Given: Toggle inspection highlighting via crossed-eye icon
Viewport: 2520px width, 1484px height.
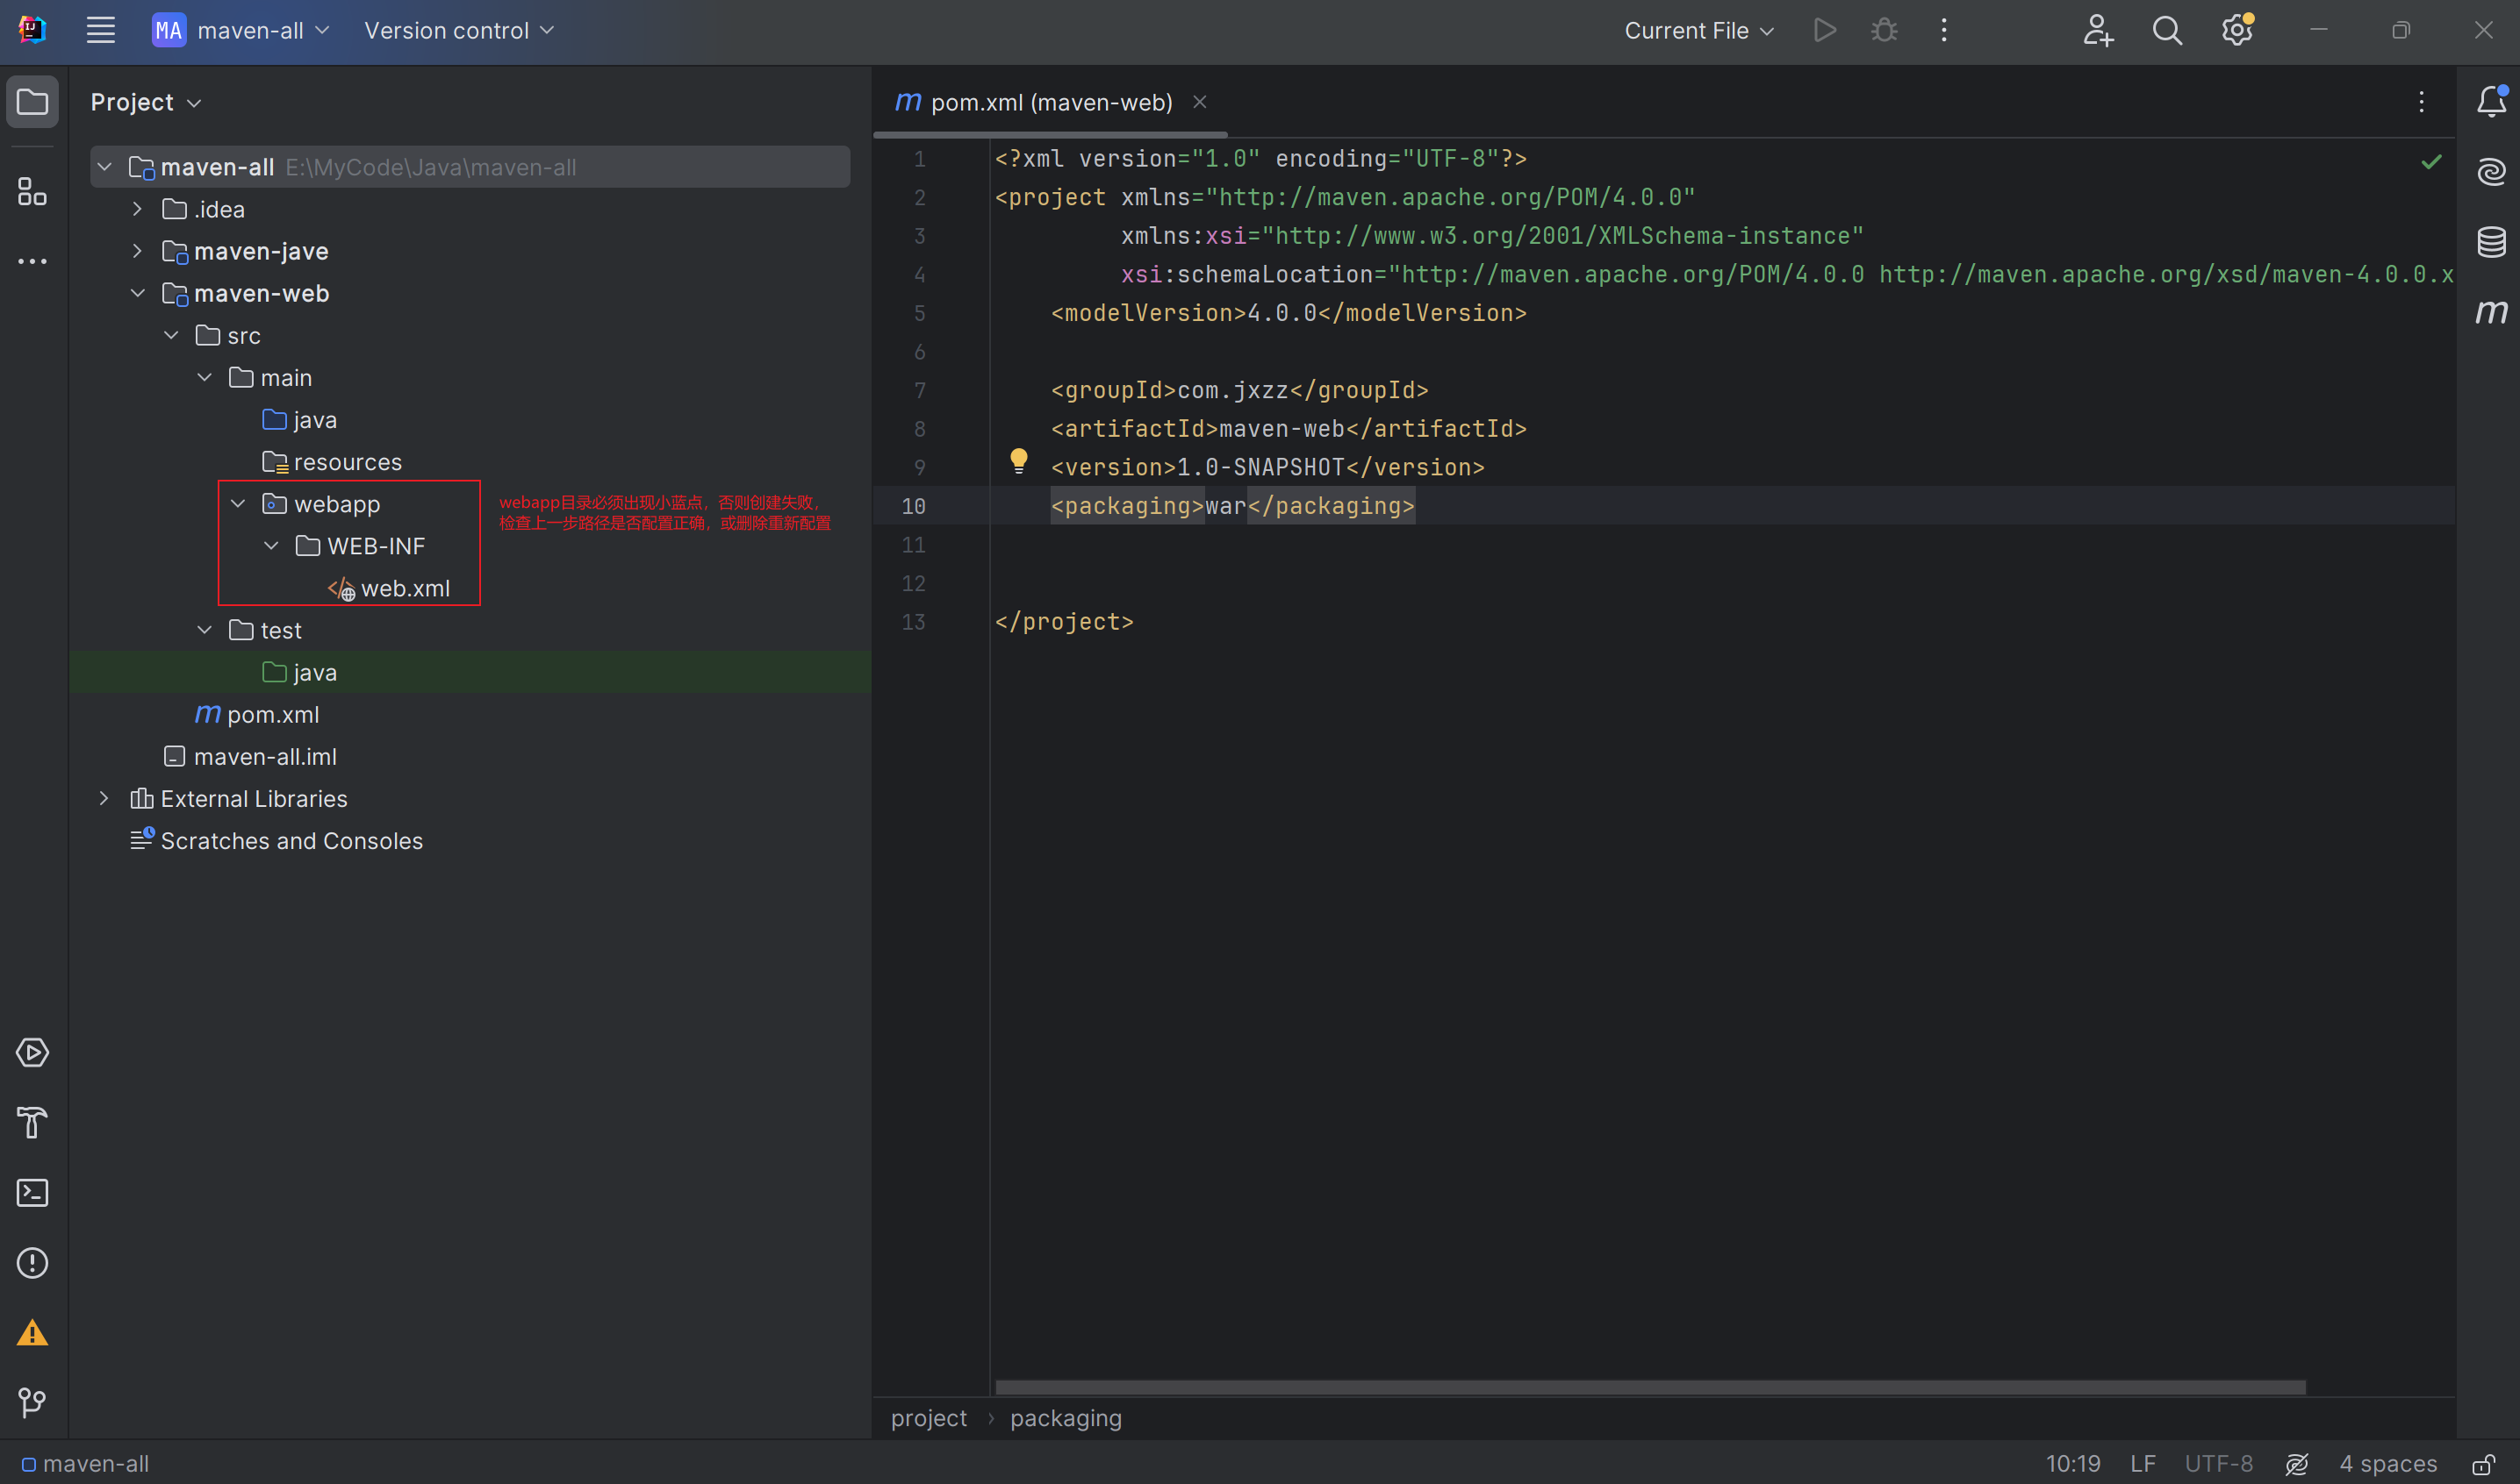Looking at the screenshot, I should coord(2296,1463).
